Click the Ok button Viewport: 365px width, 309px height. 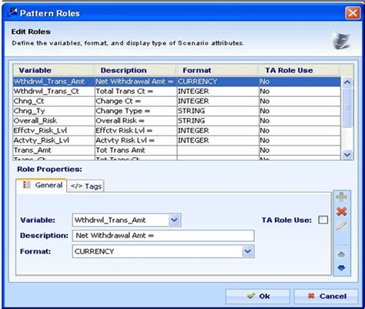(258, 296)
